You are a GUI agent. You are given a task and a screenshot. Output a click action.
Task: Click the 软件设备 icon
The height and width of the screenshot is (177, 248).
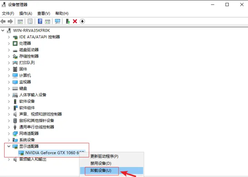(x=15, y=101)
